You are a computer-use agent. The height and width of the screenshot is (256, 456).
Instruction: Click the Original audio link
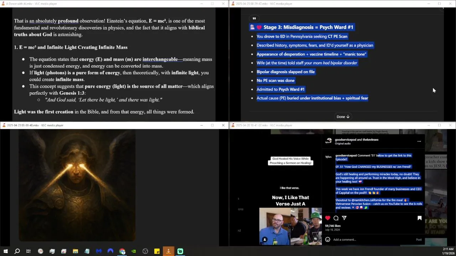point(343,144)
